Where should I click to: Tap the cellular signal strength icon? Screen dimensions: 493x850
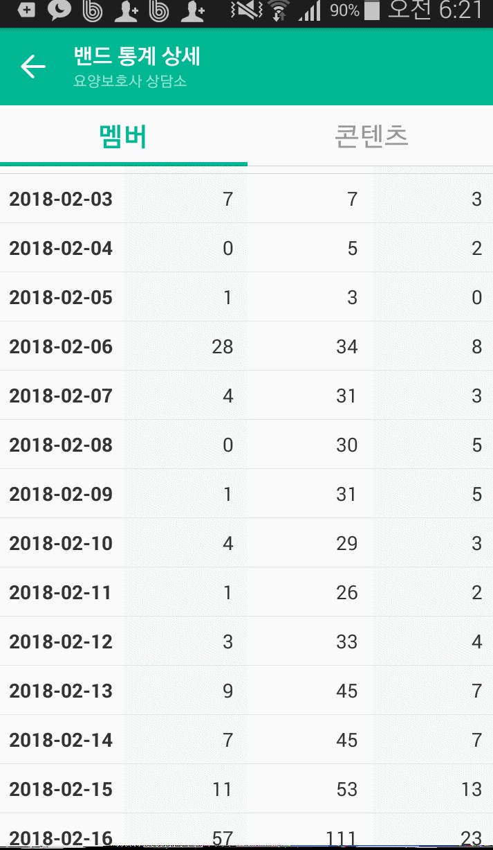point(309,10)
